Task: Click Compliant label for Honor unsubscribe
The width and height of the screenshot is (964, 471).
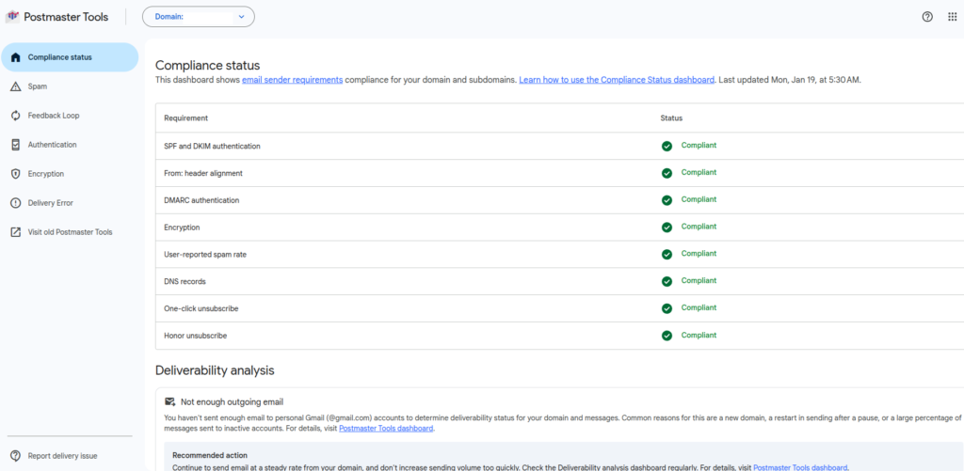Action: 699,336
